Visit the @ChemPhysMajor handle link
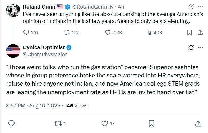Image resolution: width=208 pixels, height=133 pixels. click(x=45, y=54)
